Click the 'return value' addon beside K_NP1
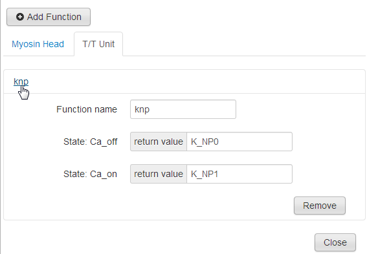Image resolution: width=367 pixels, height=254 pixels. [159, 174]
